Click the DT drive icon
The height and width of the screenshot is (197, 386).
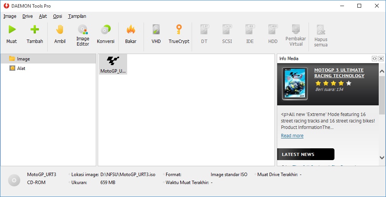point(204,29)
